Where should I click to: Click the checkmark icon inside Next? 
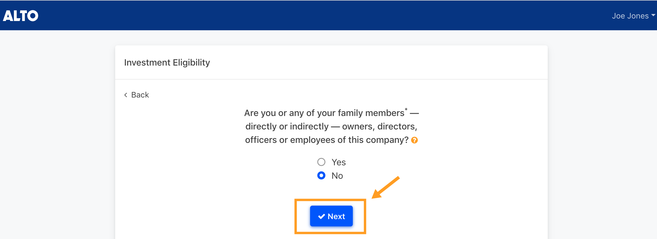(322, 216)
